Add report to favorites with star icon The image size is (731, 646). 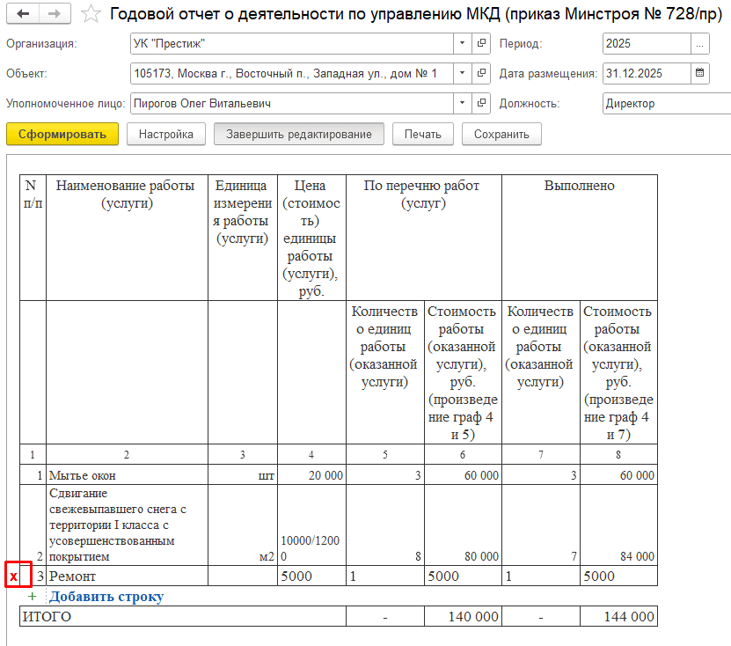90,15
